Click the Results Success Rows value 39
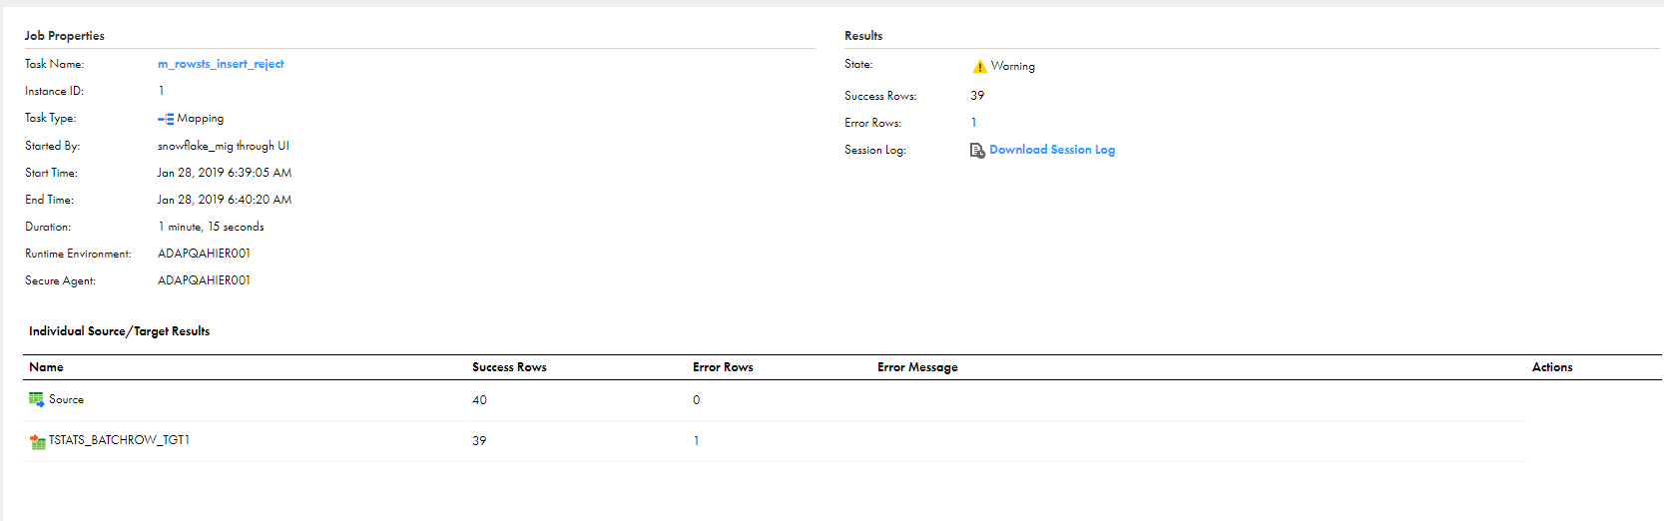 click(977, 96)
